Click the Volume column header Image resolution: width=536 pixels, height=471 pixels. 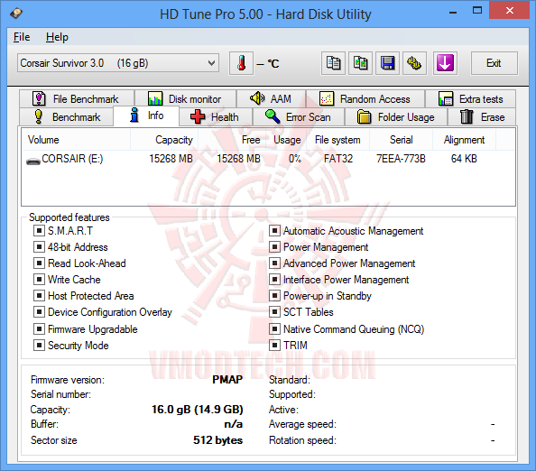pos(76,140)
